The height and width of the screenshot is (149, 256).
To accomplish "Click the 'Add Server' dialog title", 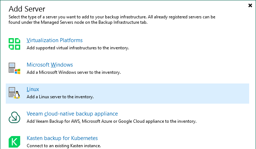I will (27, 9).
